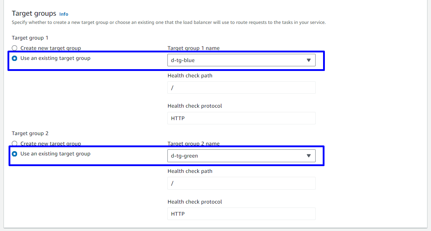This screenshot has width=431, height=231.
Task: Click the Target groups section heading
Action: 34,14
